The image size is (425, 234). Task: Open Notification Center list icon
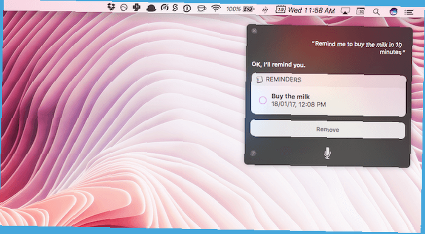coord(409,12)
